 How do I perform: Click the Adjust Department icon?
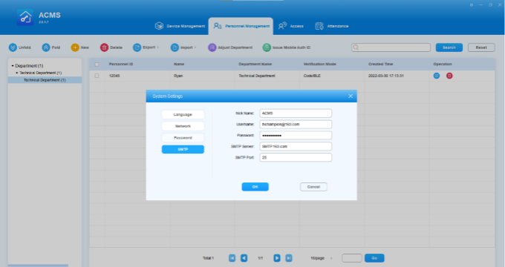[212, 47]
